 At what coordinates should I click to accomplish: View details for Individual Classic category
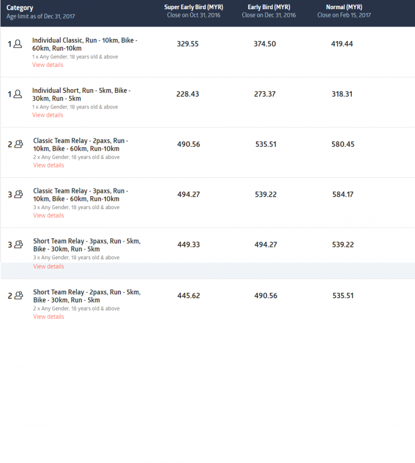point(48,65)
